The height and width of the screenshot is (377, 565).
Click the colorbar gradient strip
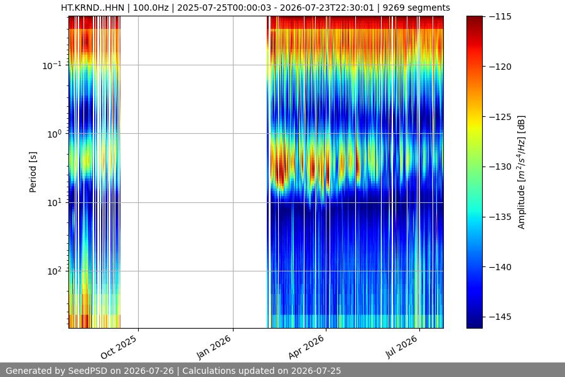(474, 172)
